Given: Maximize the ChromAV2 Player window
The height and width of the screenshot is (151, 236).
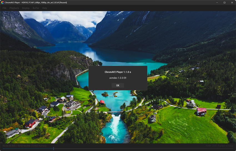Looking at the screenshot, I should pos(224,2).
